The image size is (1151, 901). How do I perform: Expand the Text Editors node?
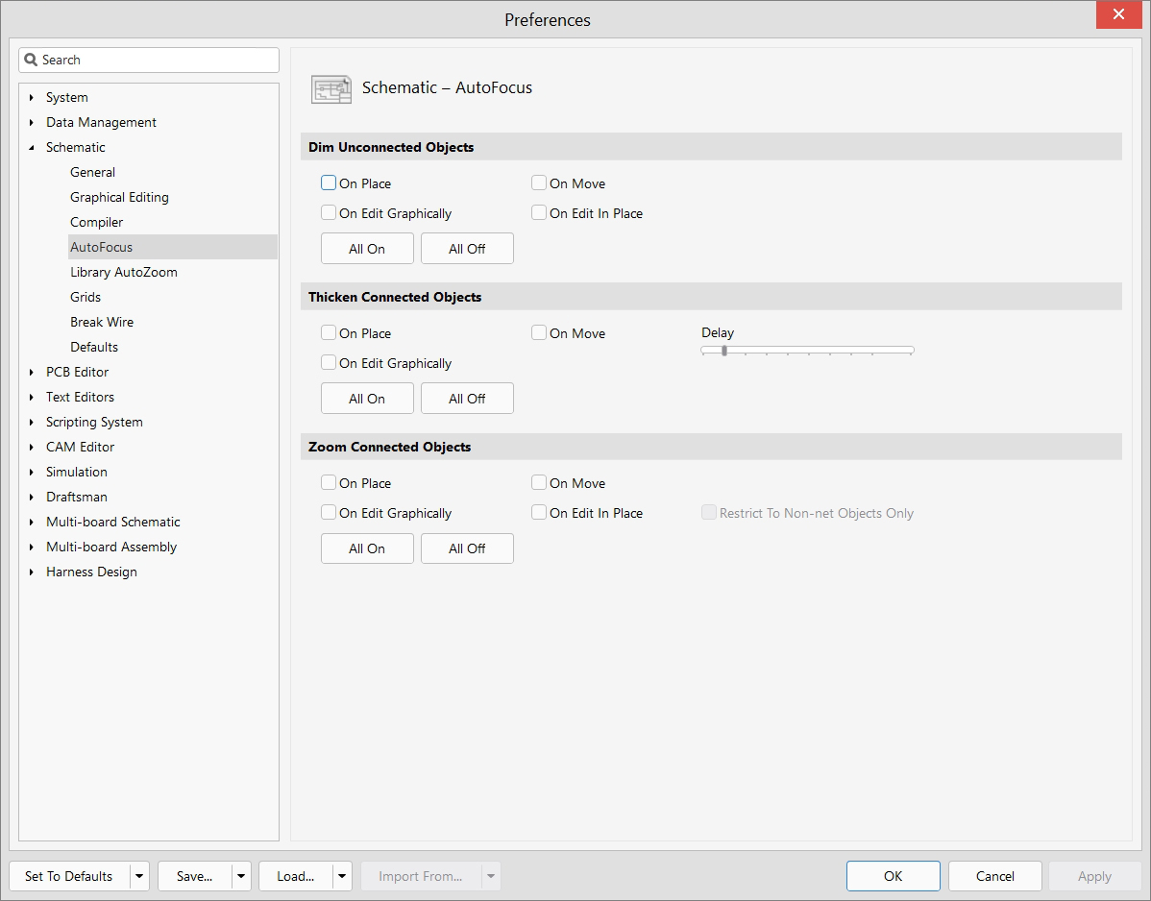coord(32,397)
